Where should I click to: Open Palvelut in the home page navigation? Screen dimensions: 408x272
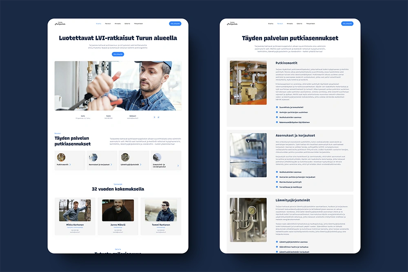pos(108,24)
